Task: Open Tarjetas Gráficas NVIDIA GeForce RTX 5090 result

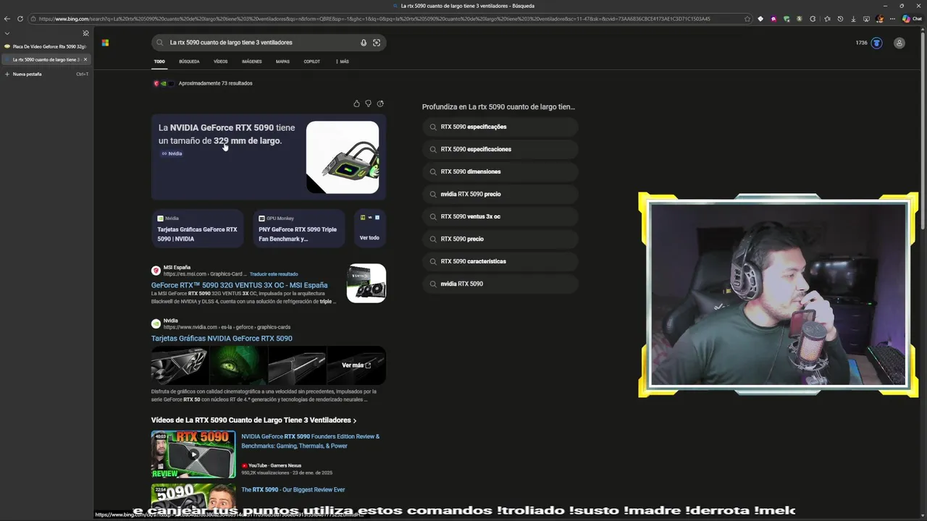Action: point(222,338)
